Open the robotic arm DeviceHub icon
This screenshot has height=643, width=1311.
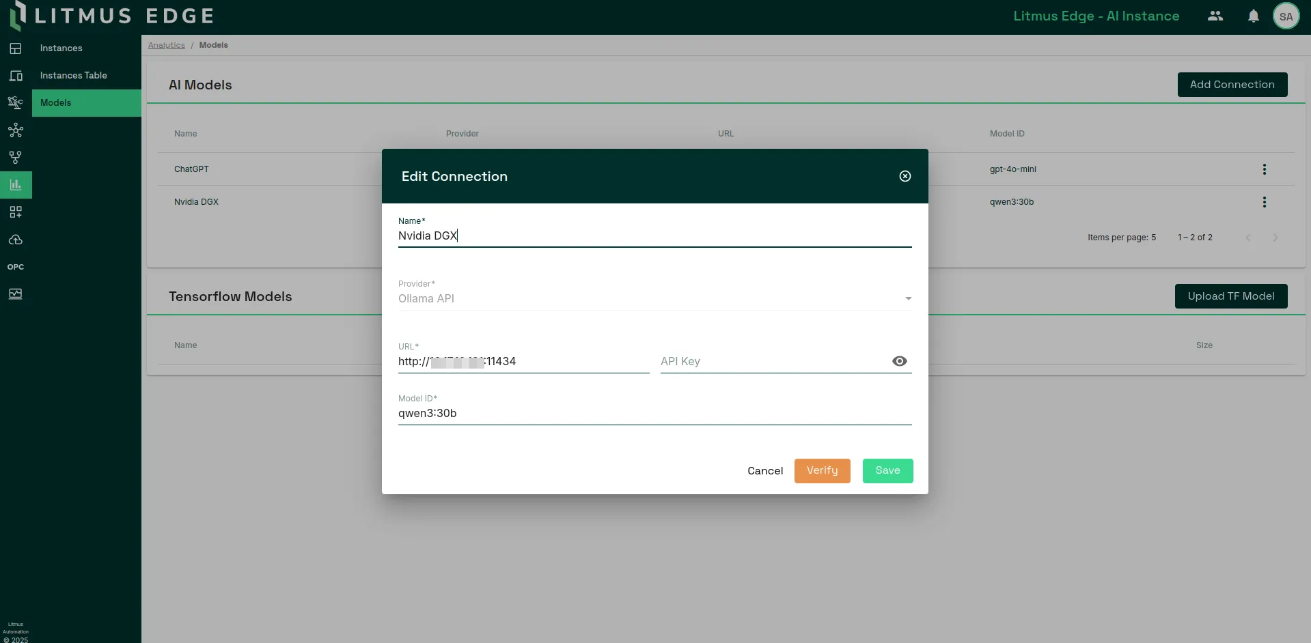pyautogui.click(x=16, y=103)
